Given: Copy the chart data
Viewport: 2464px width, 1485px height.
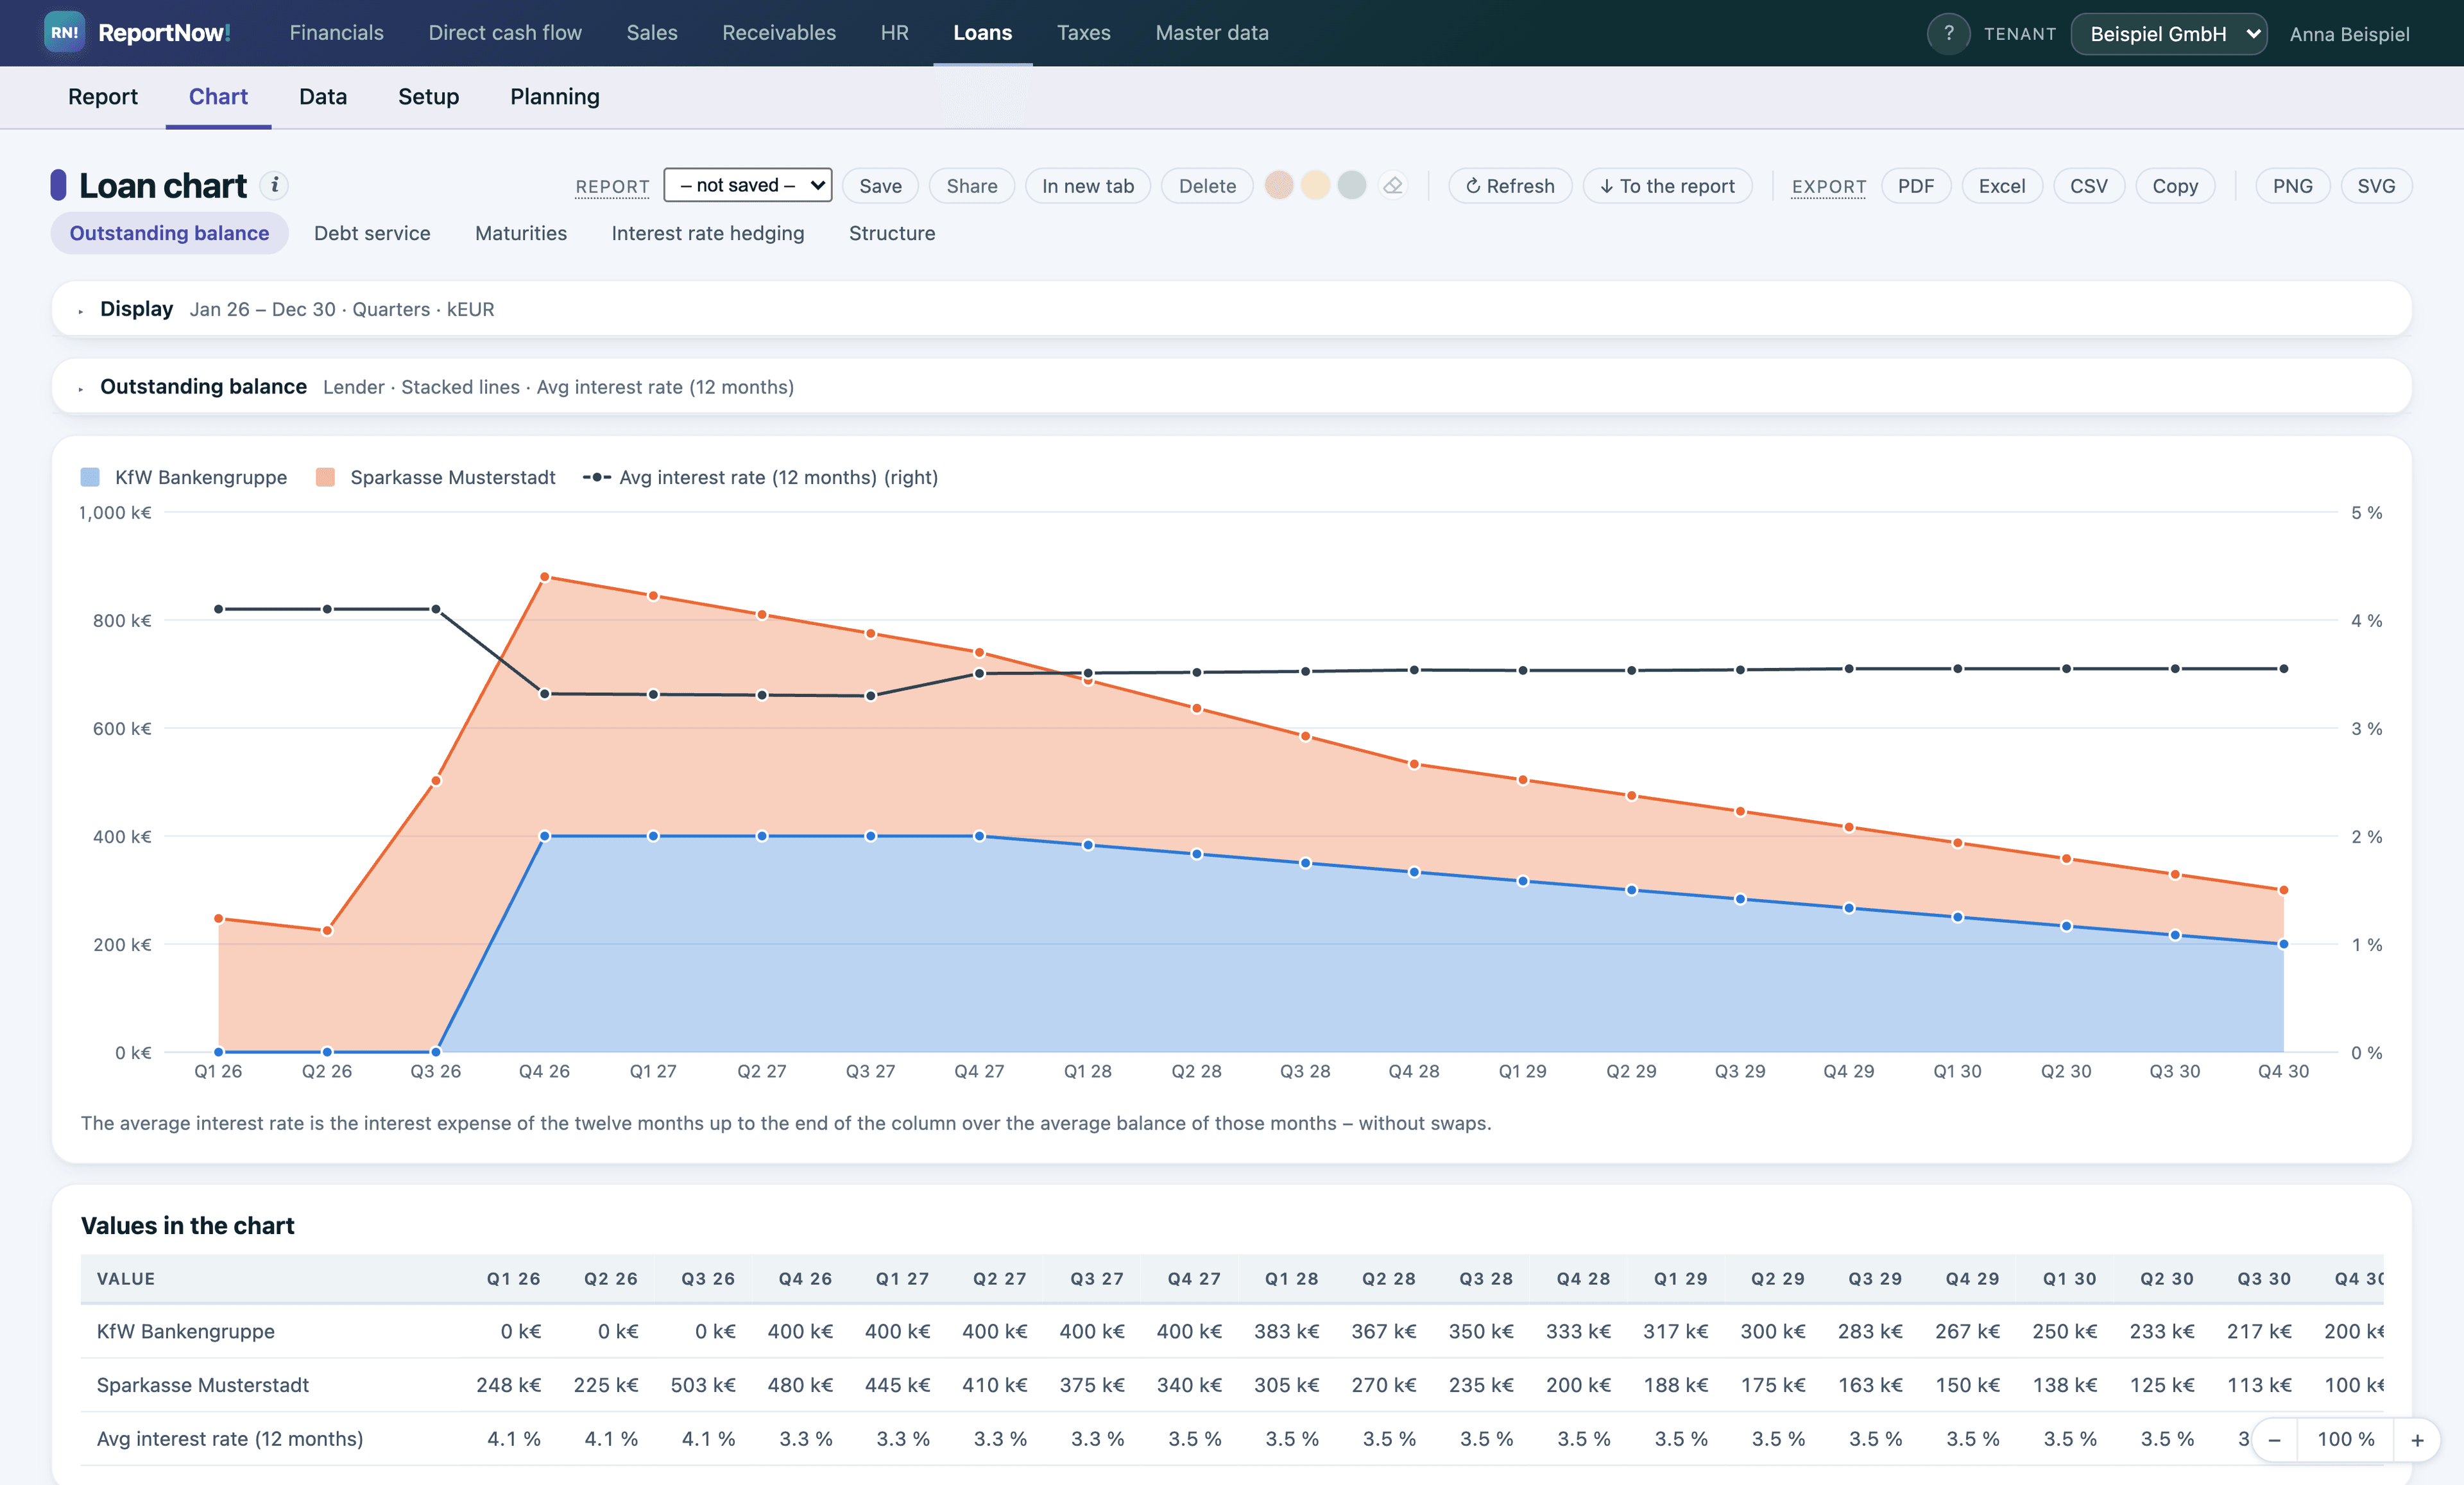Looking at the screenshot, I should tap(2175, 186).
